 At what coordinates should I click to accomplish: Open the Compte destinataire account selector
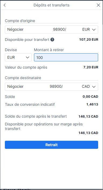(51, 87)
